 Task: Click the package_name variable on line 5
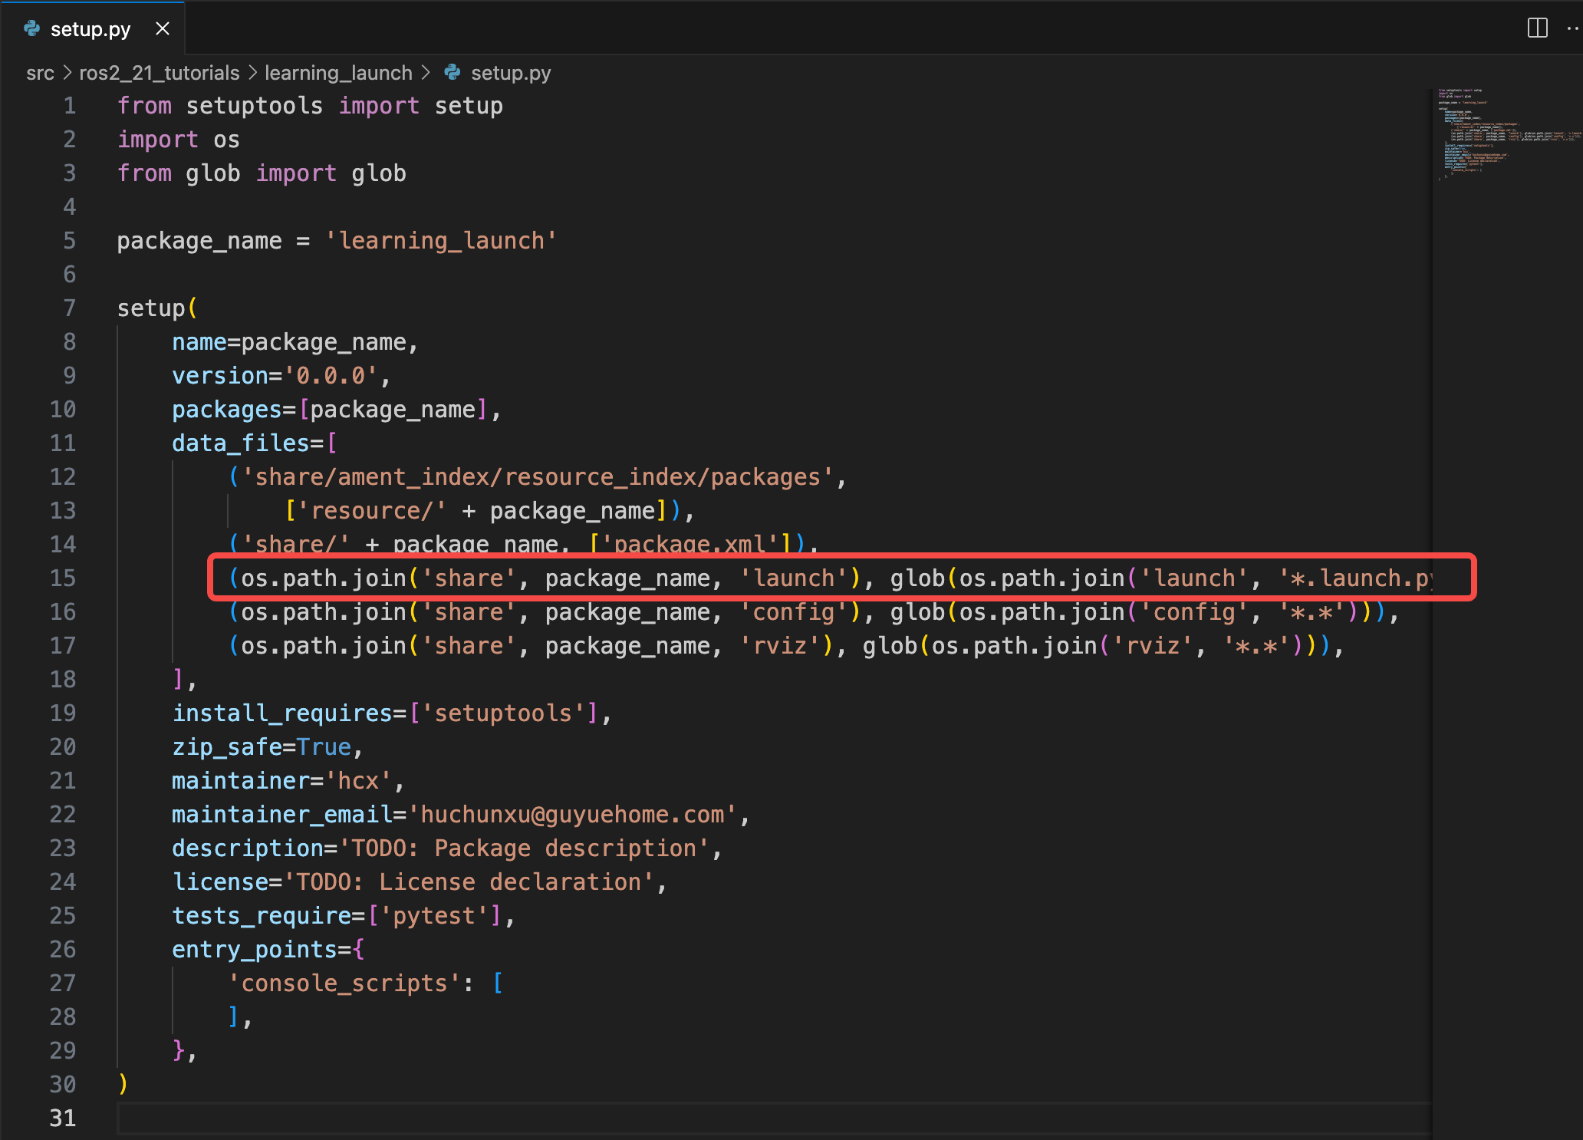[x=199, y=240]
